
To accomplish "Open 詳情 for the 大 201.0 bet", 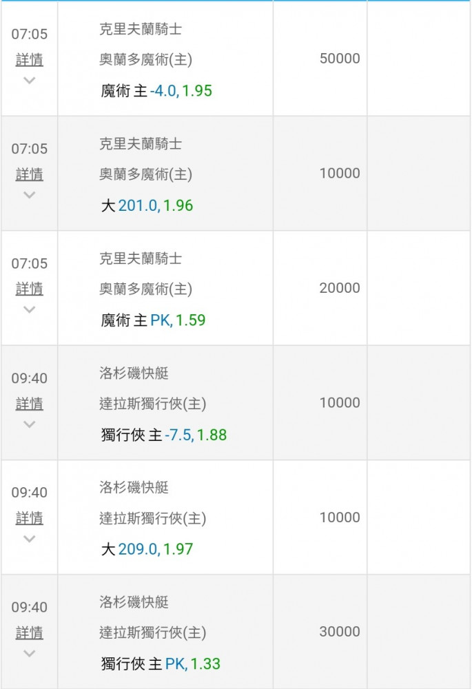I will [x=30, y=174].
